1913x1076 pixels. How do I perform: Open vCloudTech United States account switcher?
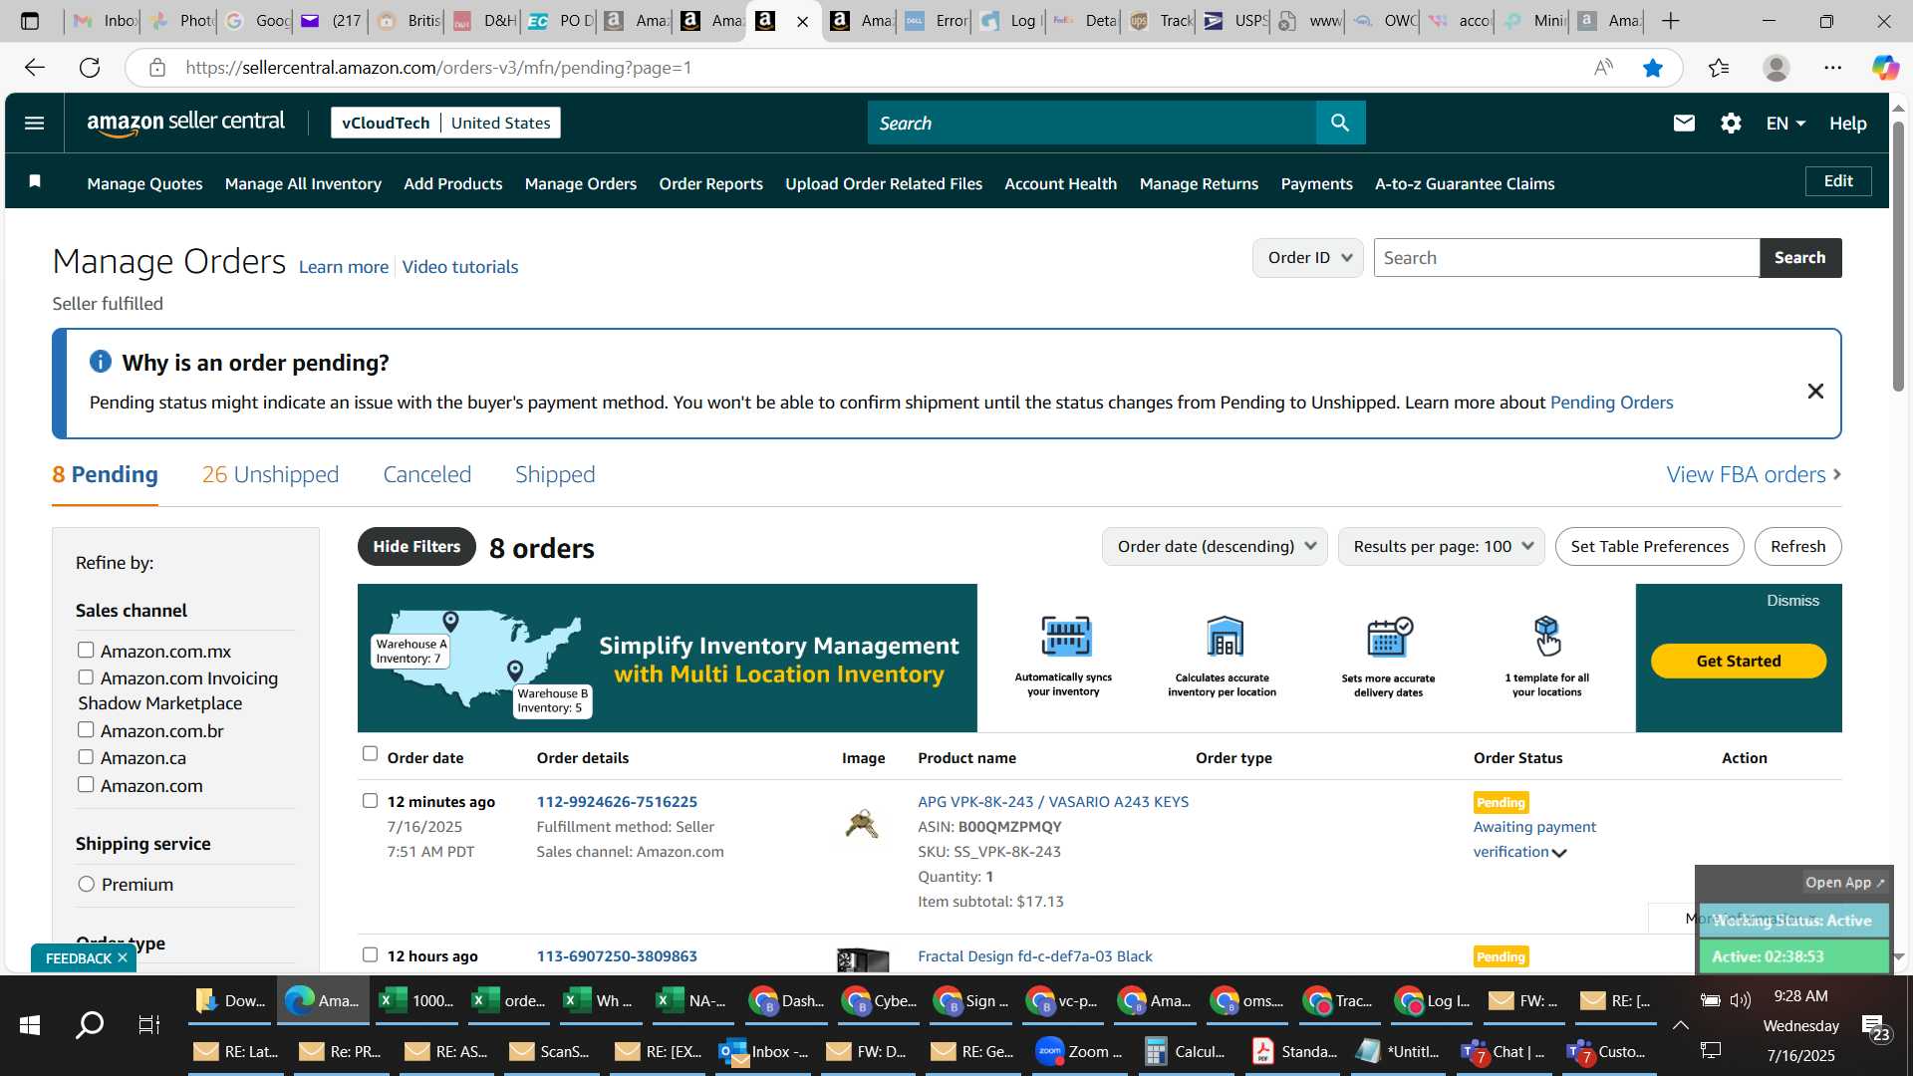click(x=445, y=123)
